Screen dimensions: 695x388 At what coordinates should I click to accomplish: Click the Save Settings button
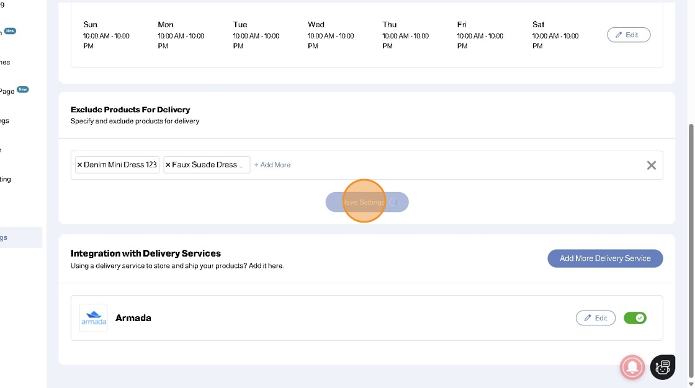(367, 202)
